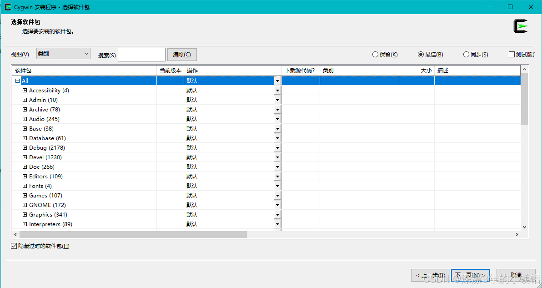Open action dropdown for Games row
The image size is (542, 288).
[x=277, y=196]
